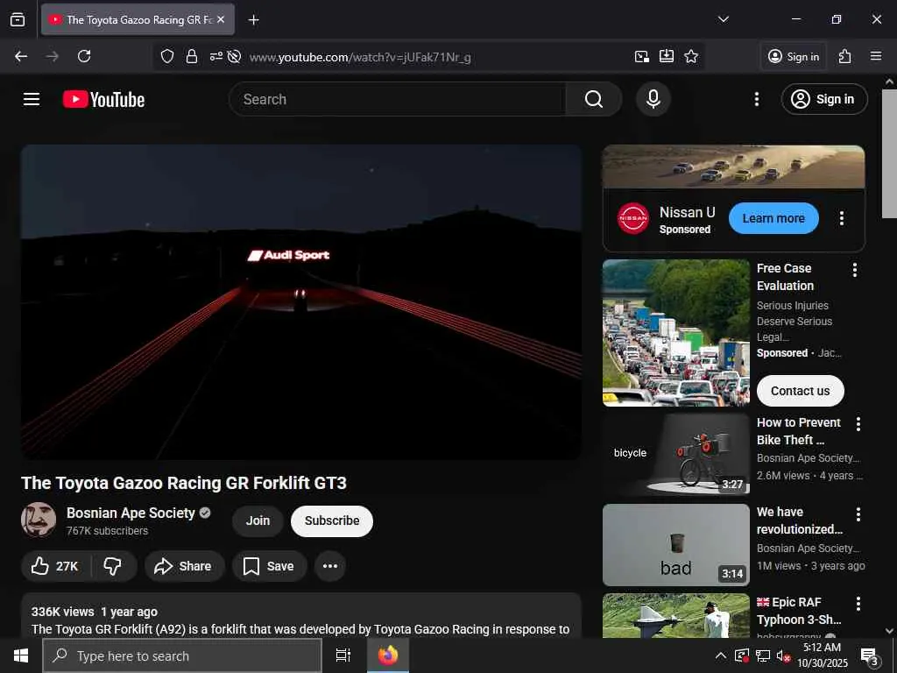Open Firefox tracking protection shield

[x=167, y=56]
